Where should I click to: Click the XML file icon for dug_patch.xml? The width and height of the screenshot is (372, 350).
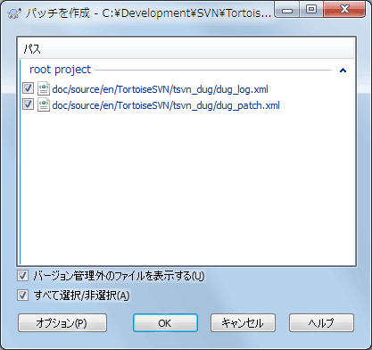tap(44, 105)
